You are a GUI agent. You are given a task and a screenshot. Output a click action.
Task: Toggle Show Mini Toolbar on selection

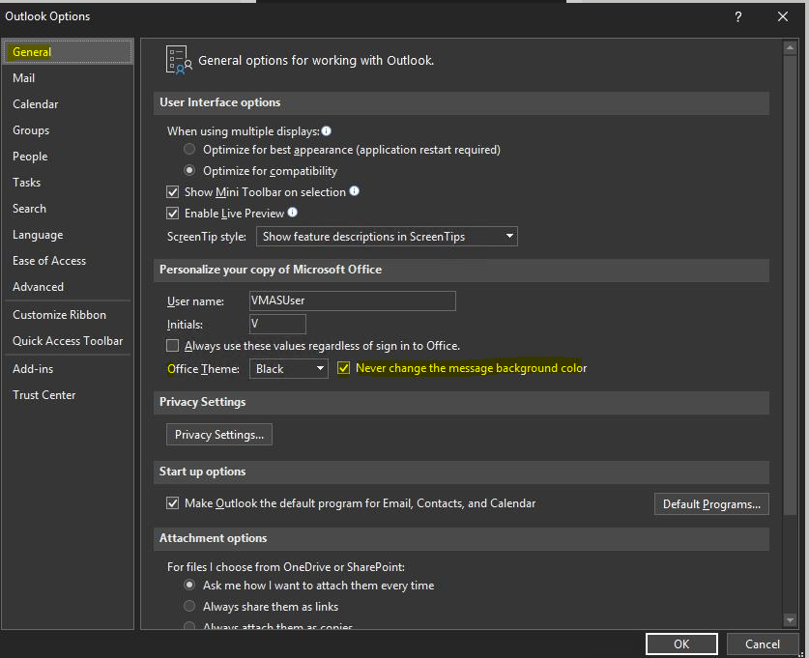pyautogui.click(x=172, y=192)
